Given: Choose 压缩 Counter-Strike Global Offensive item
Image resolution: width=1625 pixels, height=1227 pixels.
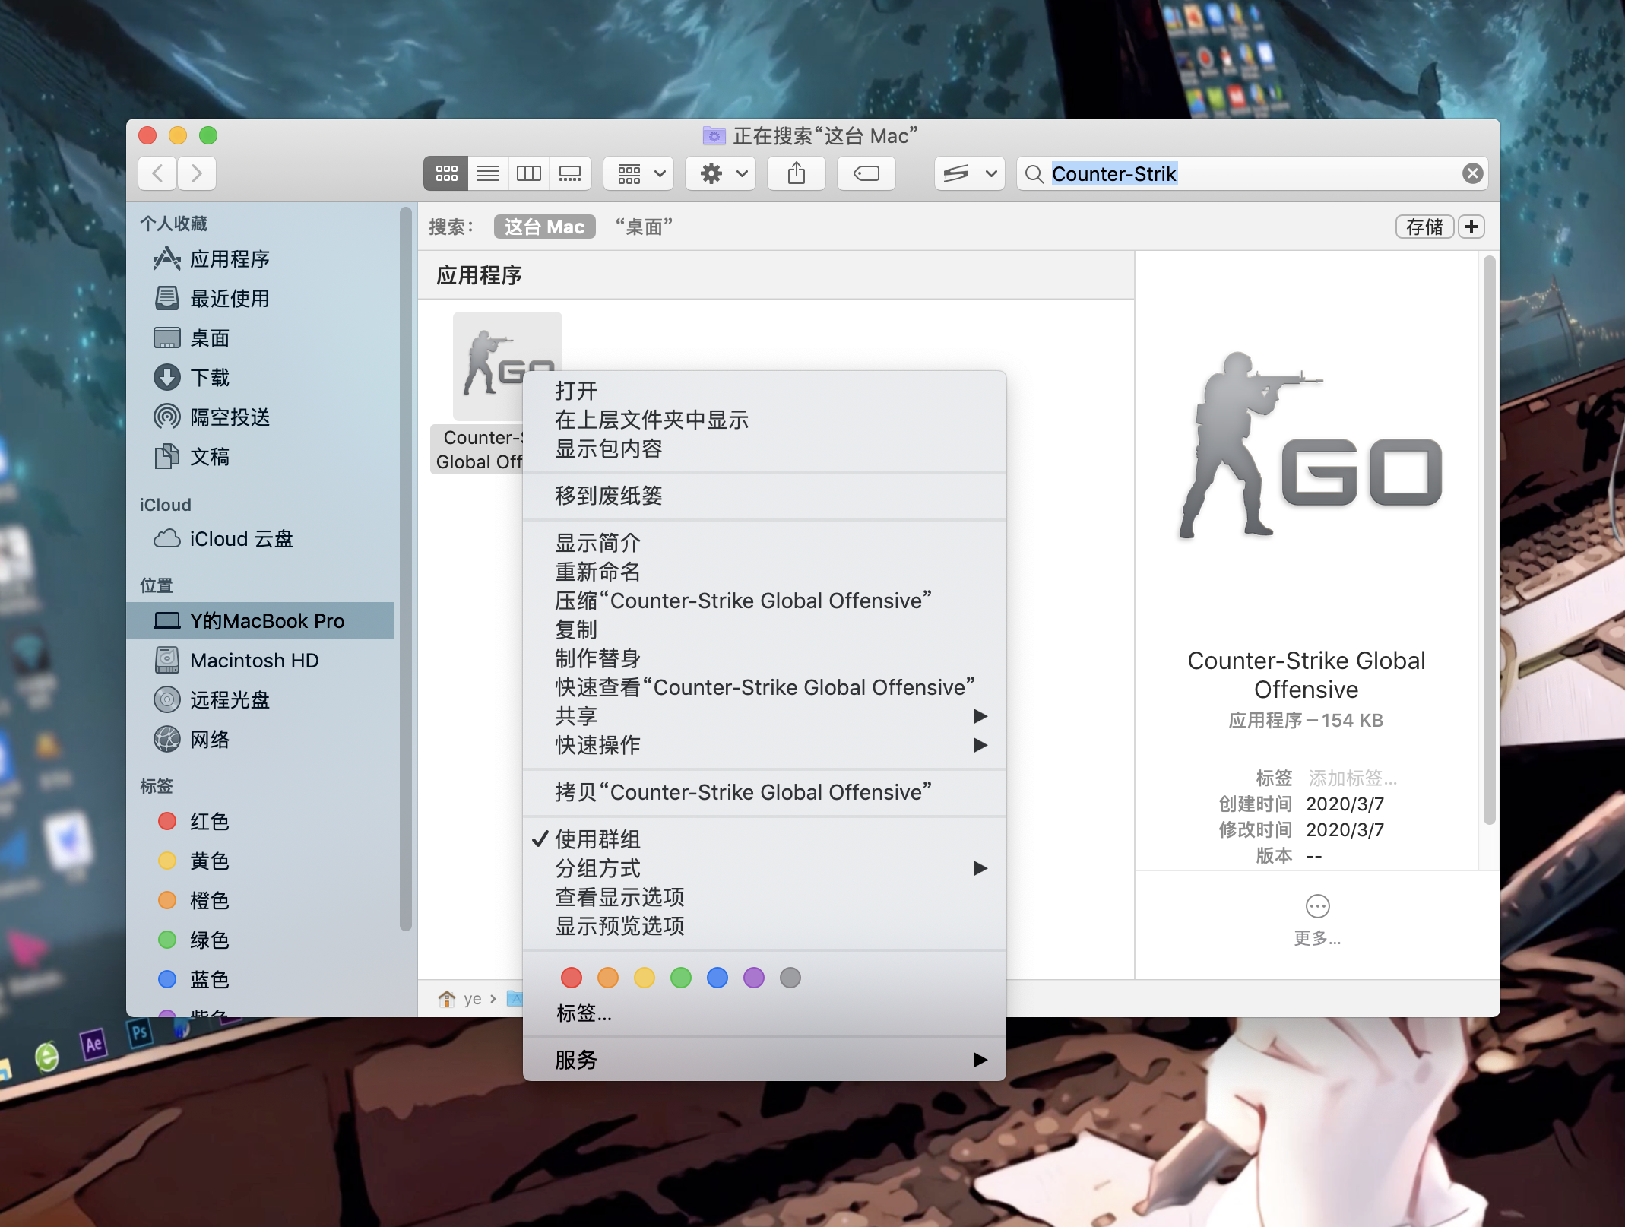Looking at the screenshot, I should [765, 601].
